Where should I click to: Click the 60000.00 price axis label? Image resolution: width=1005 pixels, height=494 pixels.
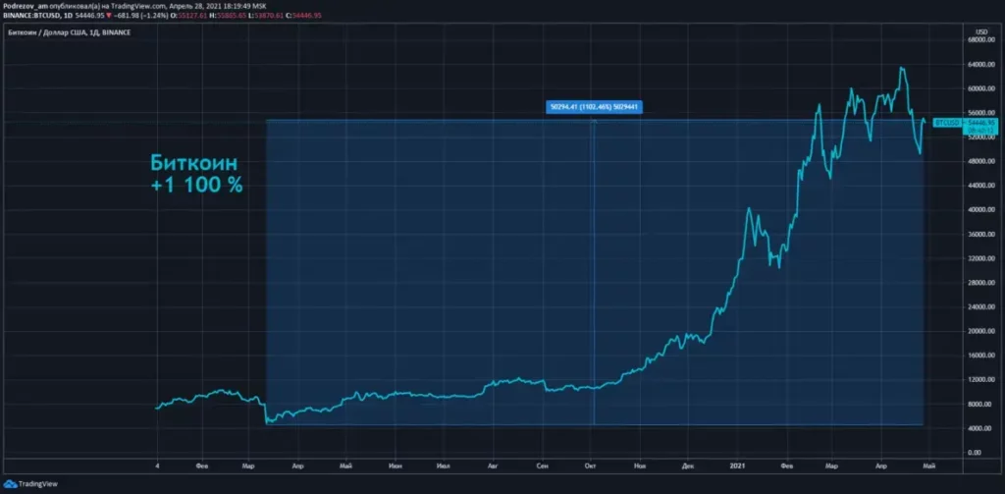[x=983, y=89]
